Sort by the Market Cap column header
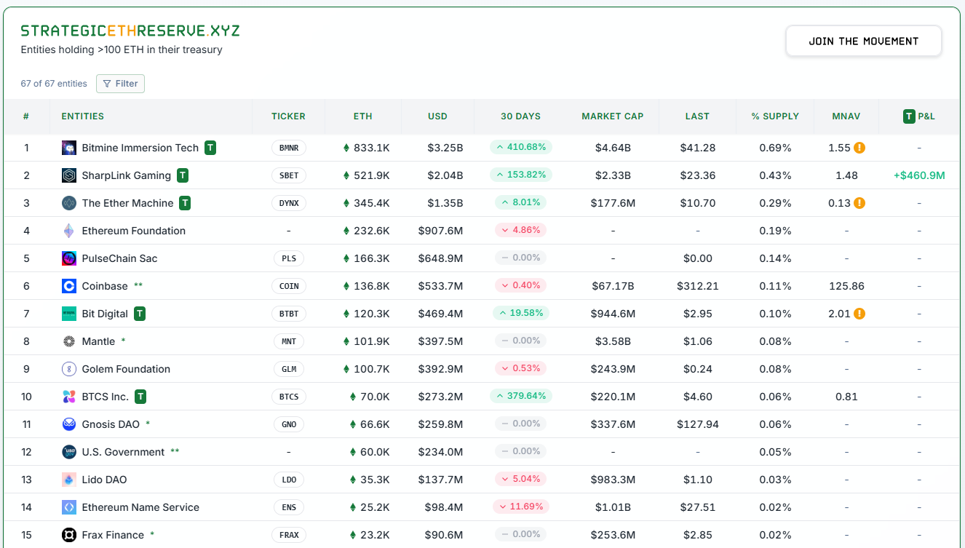965x548 pixels. (x=613, y=116)
